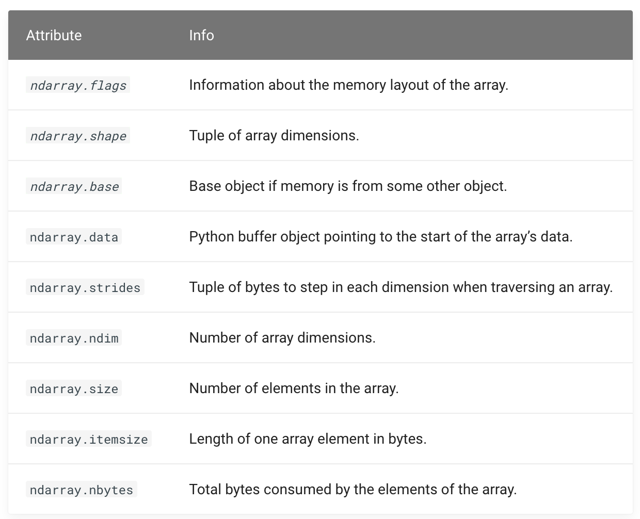The height and width of the screenshot is (519, 640).
Task: Click the ndarray.data attribute code
Action: tap(74, 237)
